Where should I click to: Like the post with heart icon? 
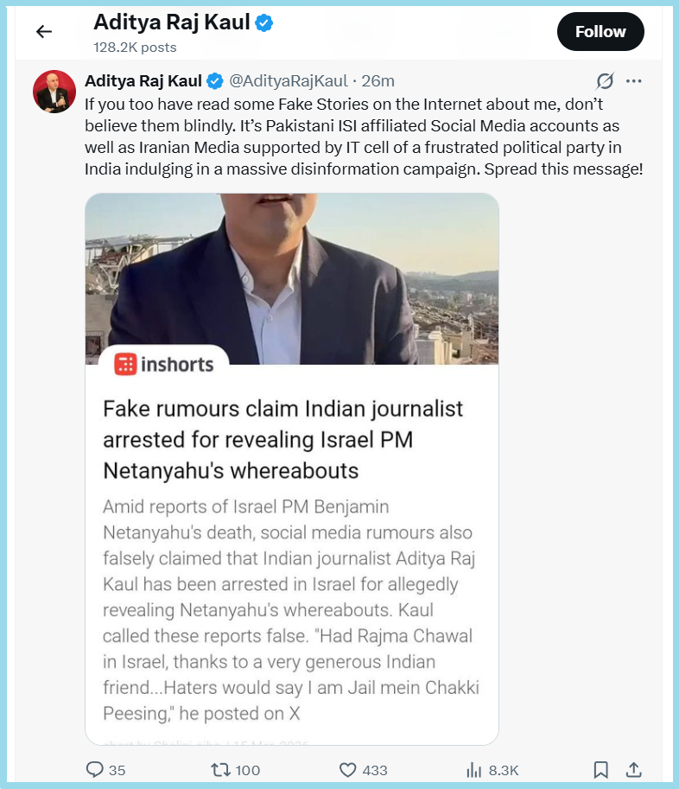(347, 769)
